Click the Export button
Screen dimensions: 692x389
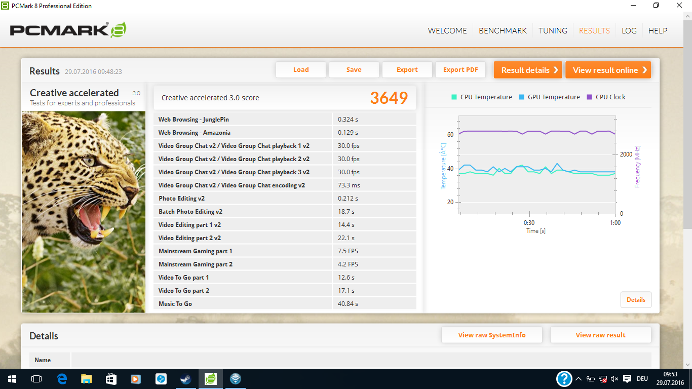pos(407,70)
